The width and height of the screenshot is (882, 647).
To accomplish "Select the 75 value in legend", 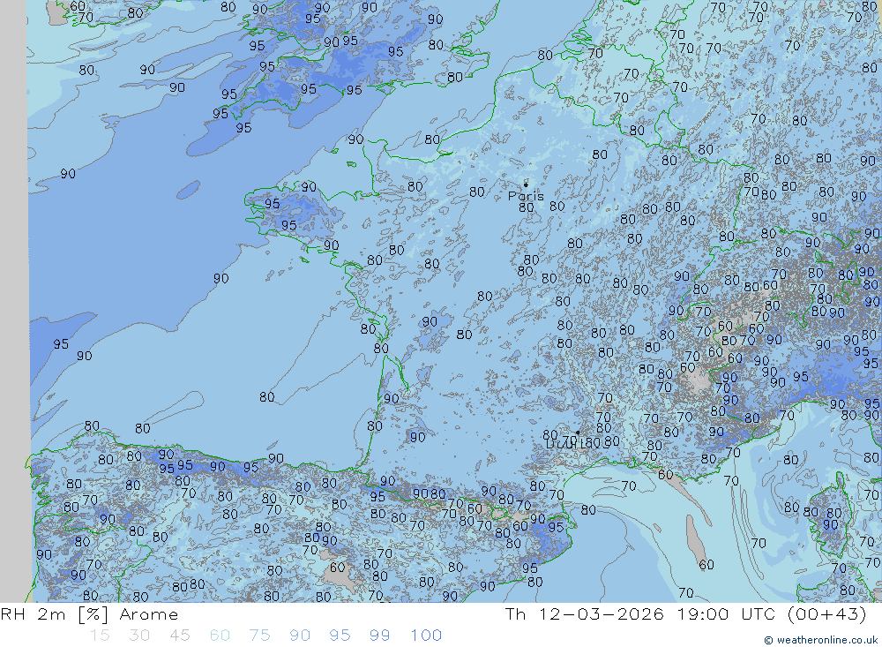I will click(259, 635).
